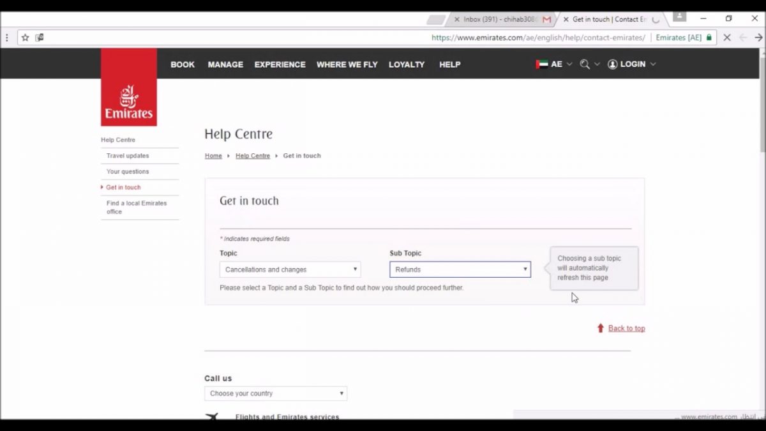
Task: Stop page loading with the X button
Action: click(x=727, y=38)
